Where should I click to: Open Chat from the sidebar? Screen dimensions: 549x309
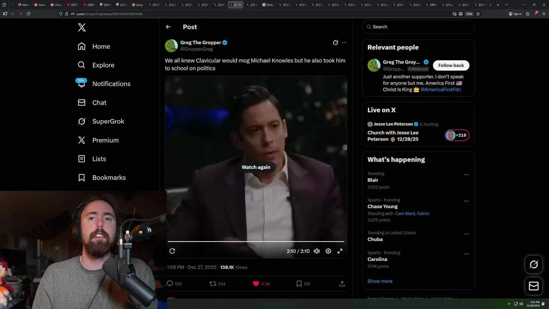(x=92, y=103)
